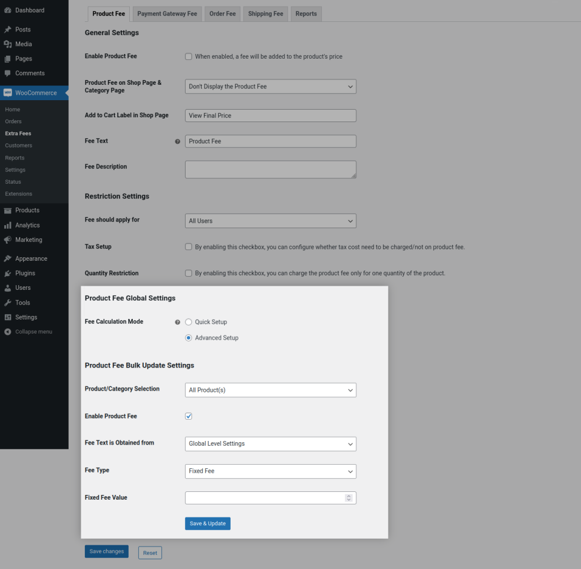Click the Reset button

point(150,552)
